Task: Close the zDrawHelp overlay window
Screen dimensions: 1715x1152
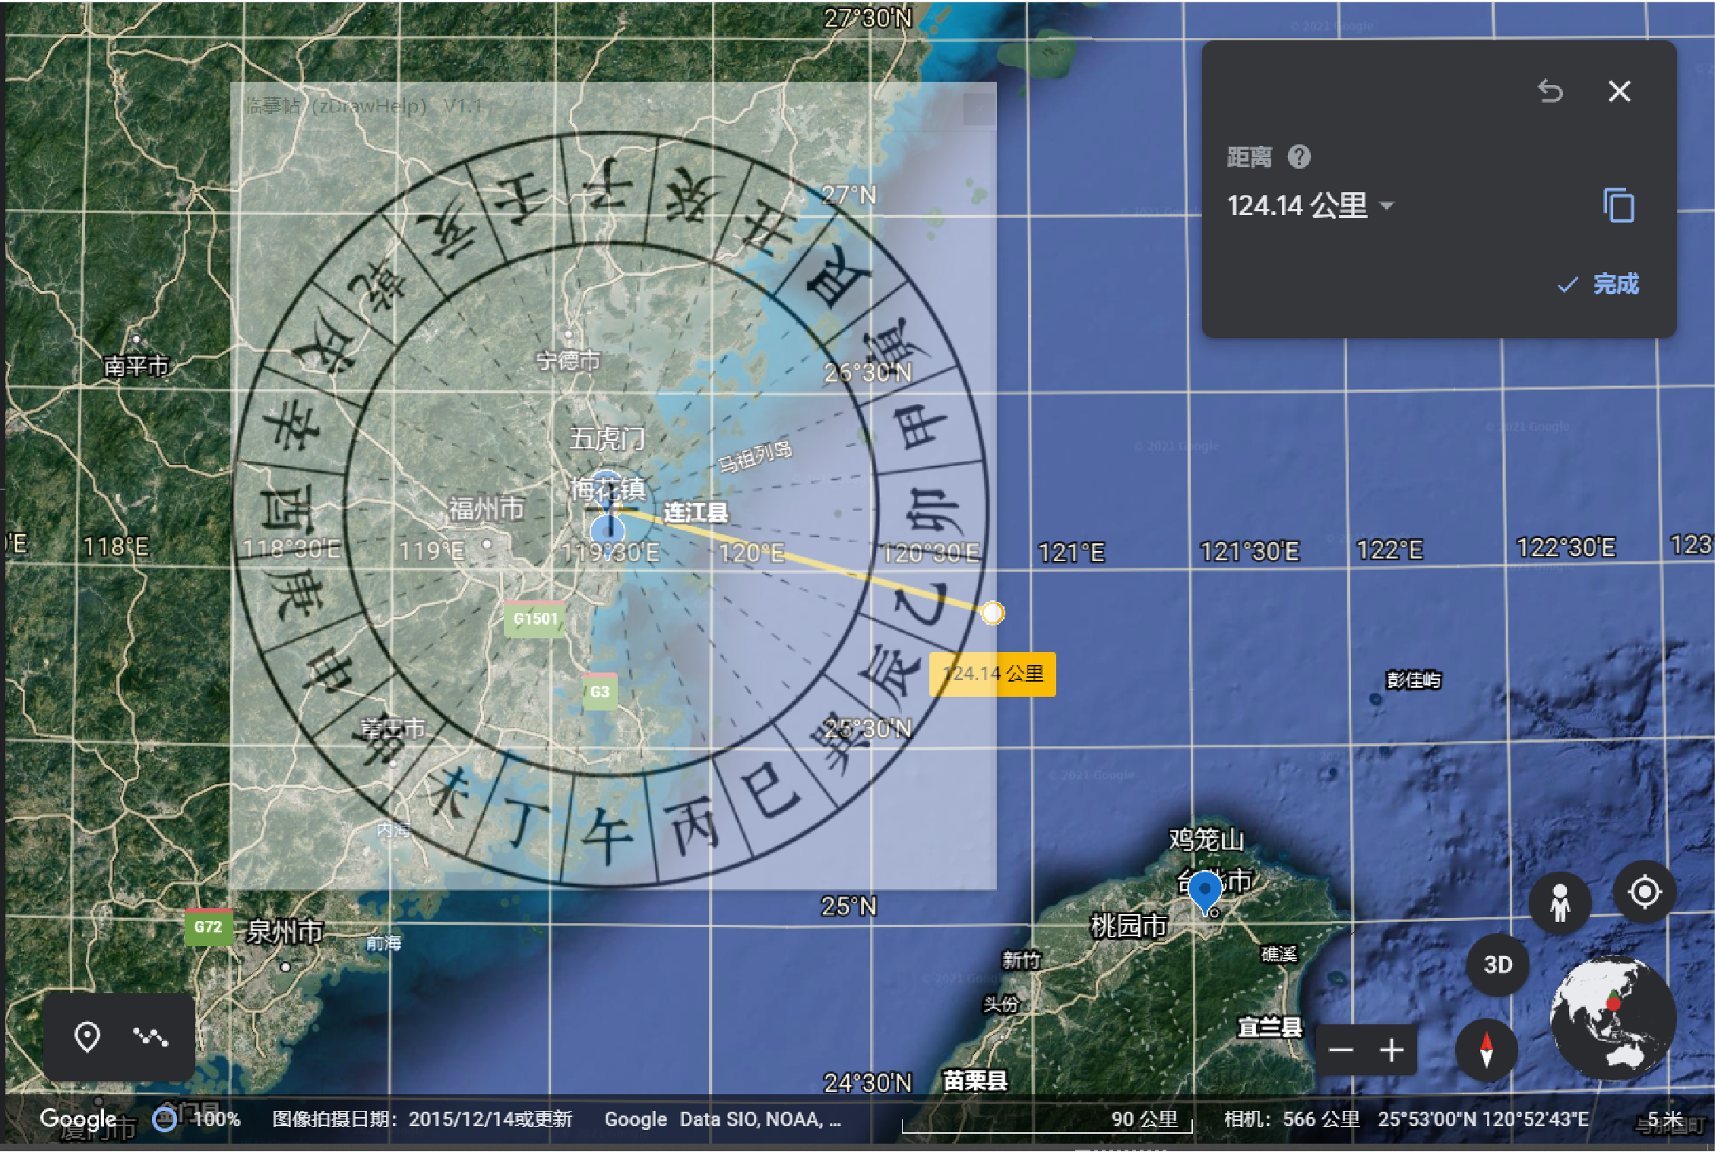Action: 979,109
